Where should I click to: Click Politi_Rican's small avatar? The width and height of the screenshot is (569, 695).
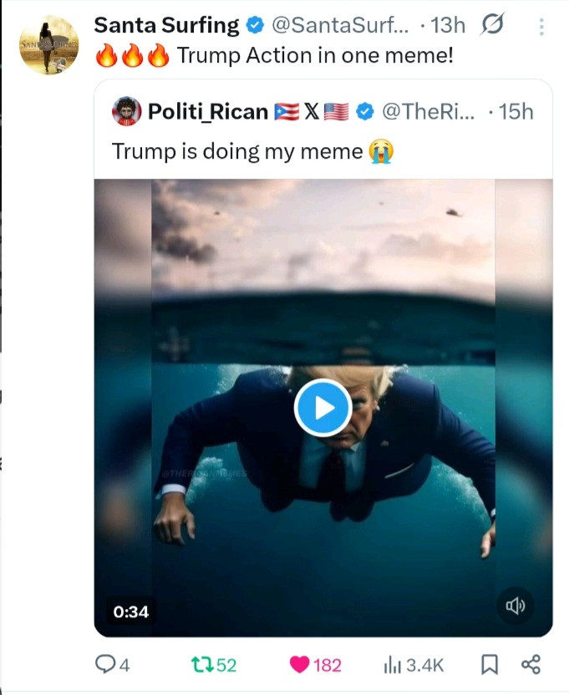click(x=126, y=111)
